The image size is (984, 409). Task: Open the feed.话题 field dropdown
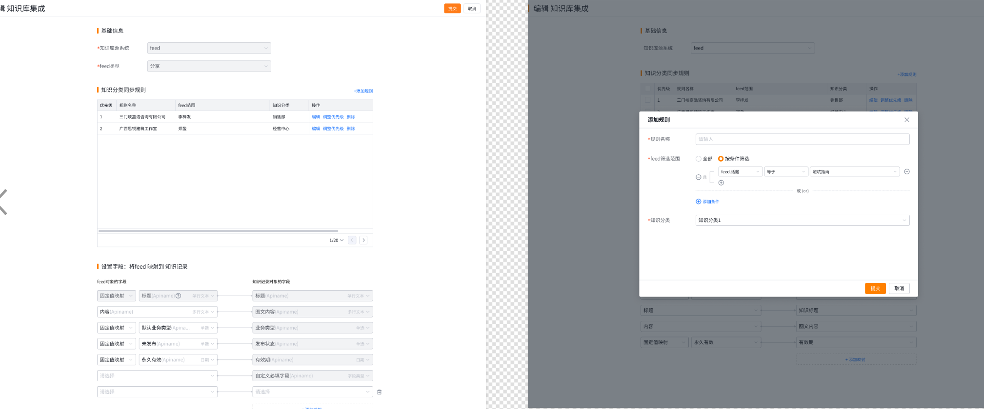coord(740,171)
